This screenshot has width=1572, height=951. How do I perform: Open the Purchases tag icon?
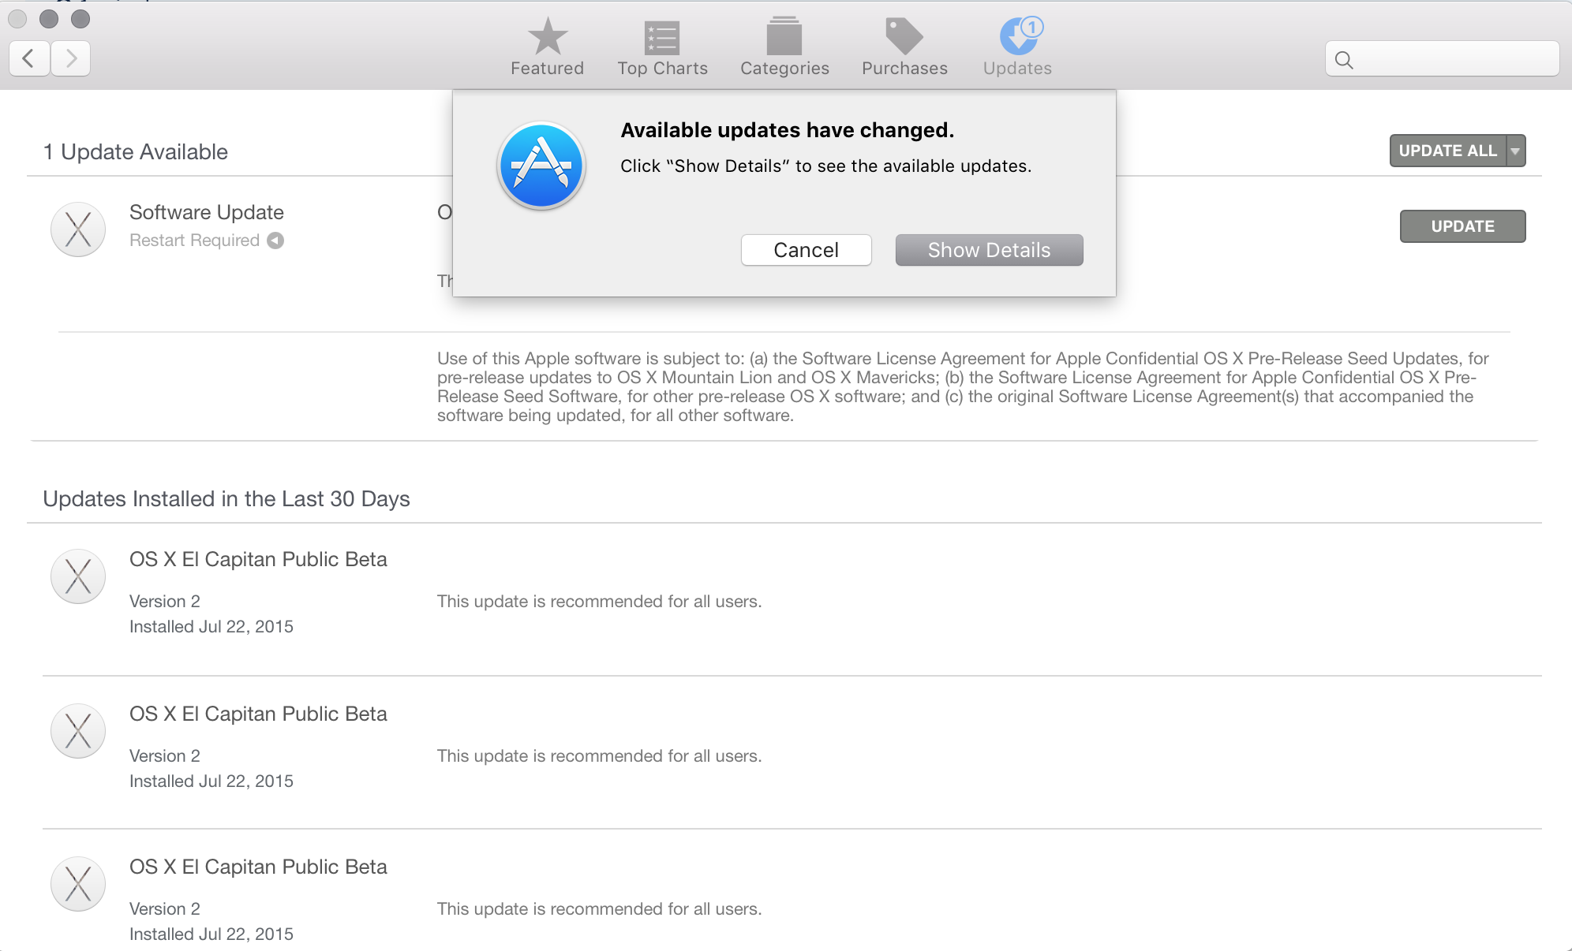(904, 36)
